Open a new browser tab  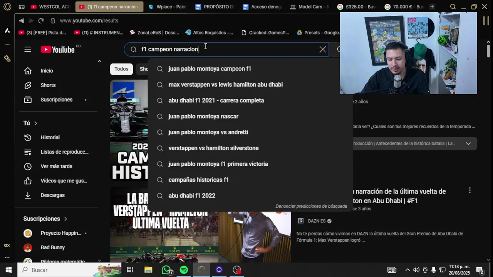pyautogui.click(x=432, y=7)
